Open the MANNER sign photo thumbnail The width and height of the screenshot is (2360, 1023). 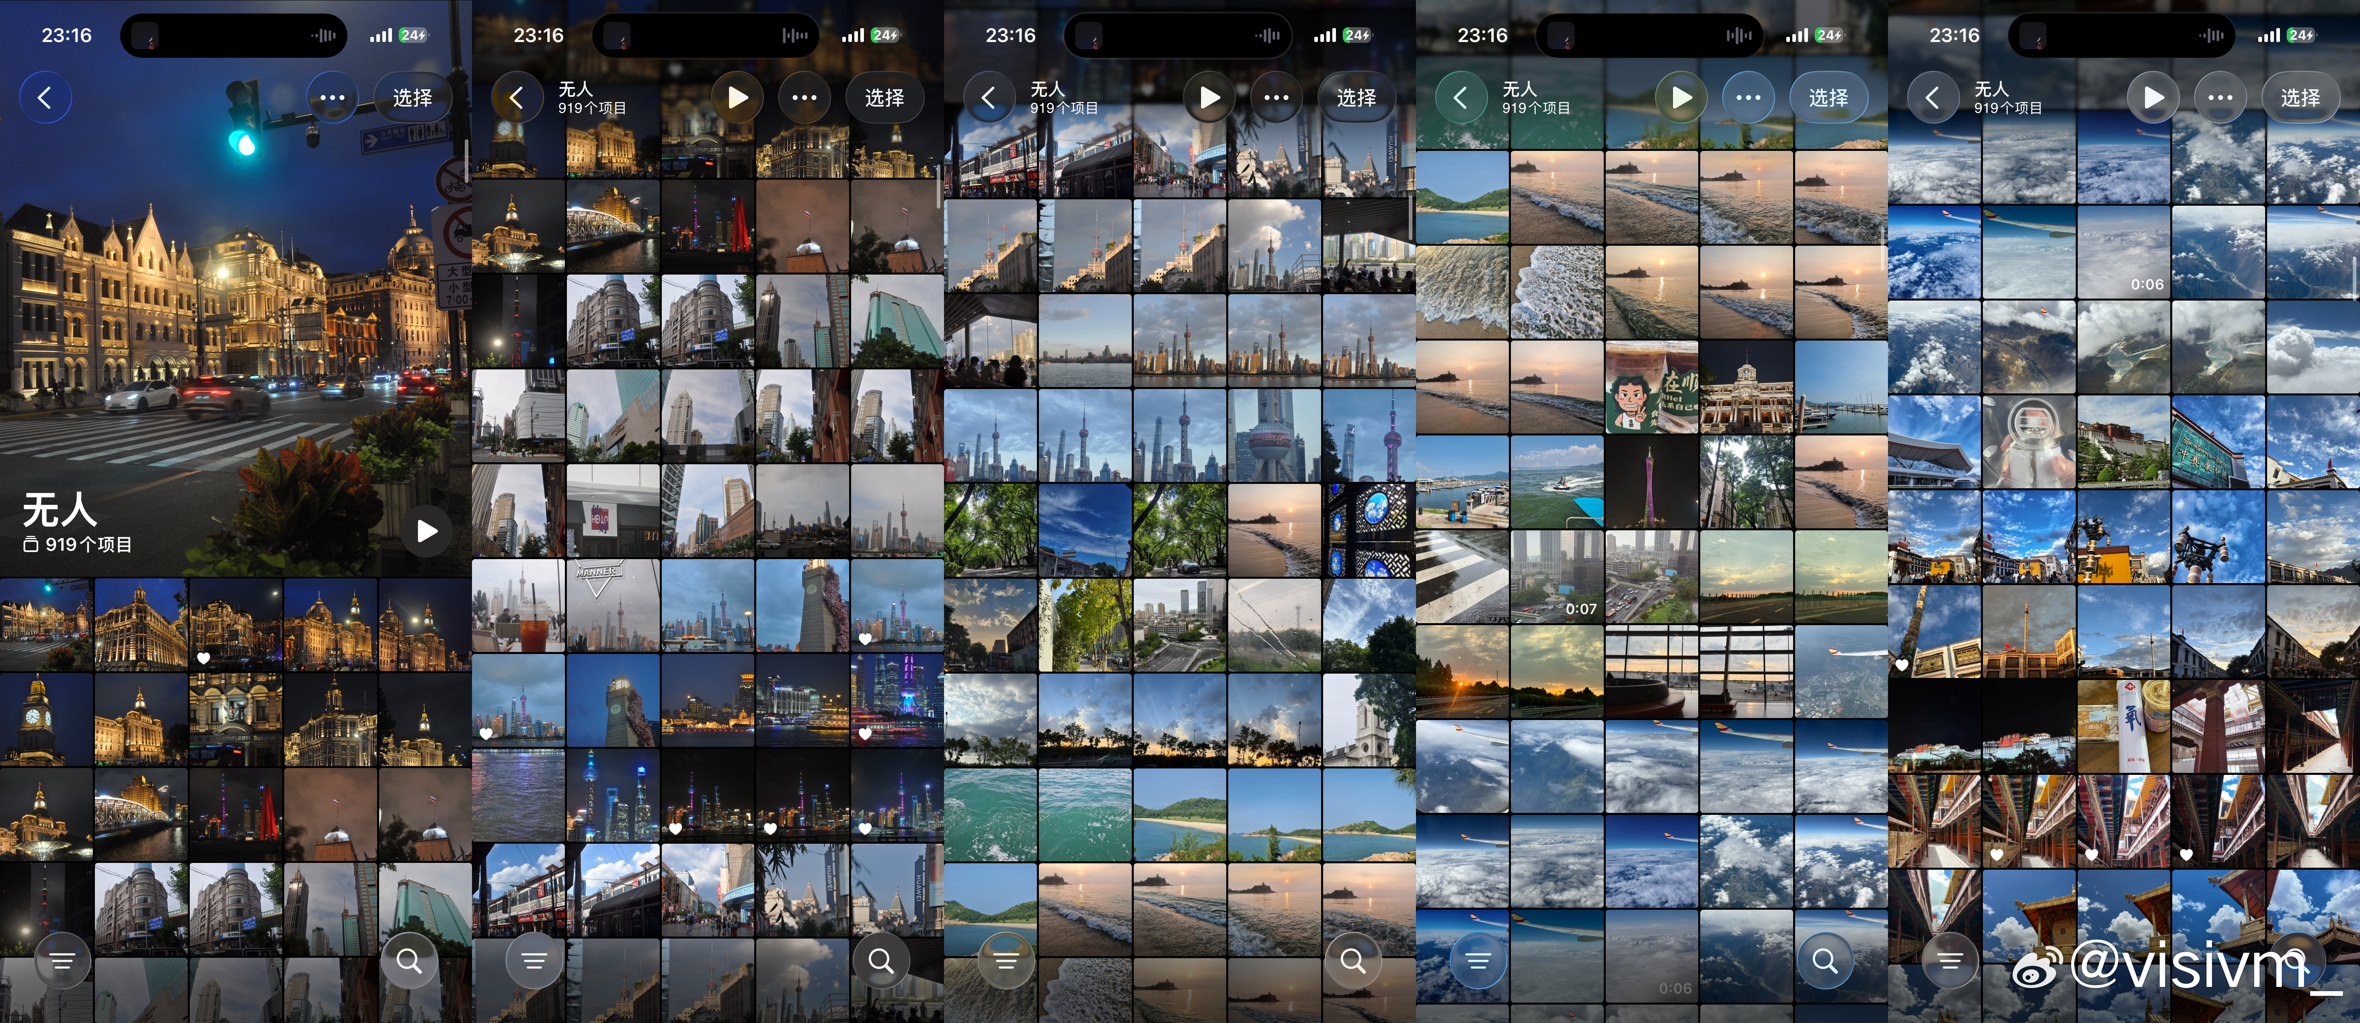tap(613, 606)
